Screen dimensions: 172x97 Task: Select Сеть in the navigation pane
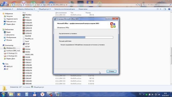[6, 64]
